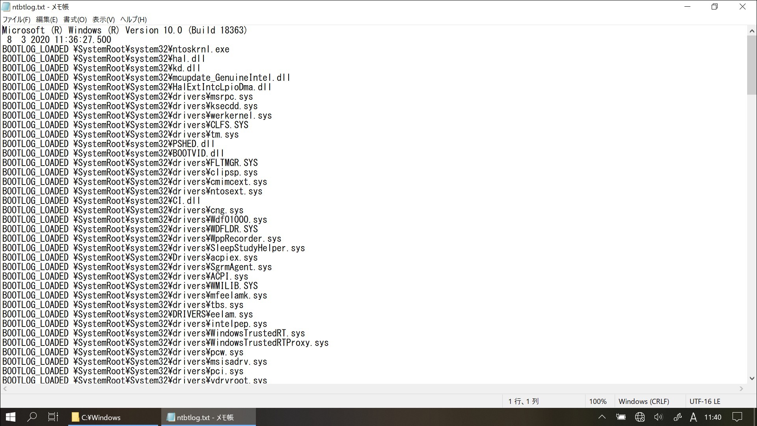The image size is (757, 426).
Task: Click the line containing hal.dll
Action: point(104,59)
